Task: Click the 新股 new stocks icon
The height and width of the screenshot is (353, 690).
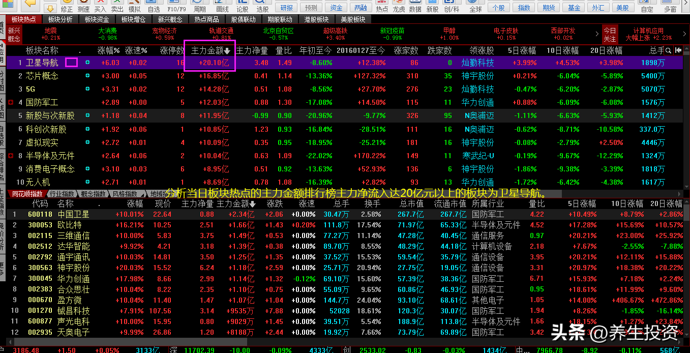Action: coord(432,7)
